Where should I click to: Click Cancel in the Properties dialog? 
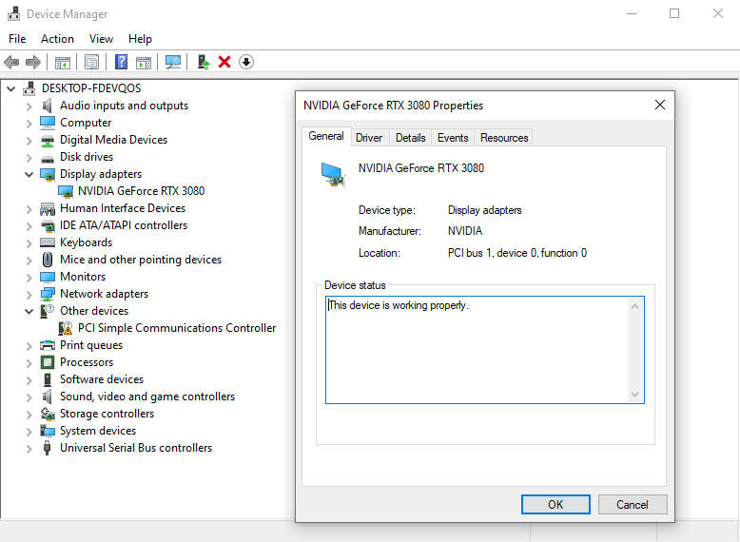[633, 504]
